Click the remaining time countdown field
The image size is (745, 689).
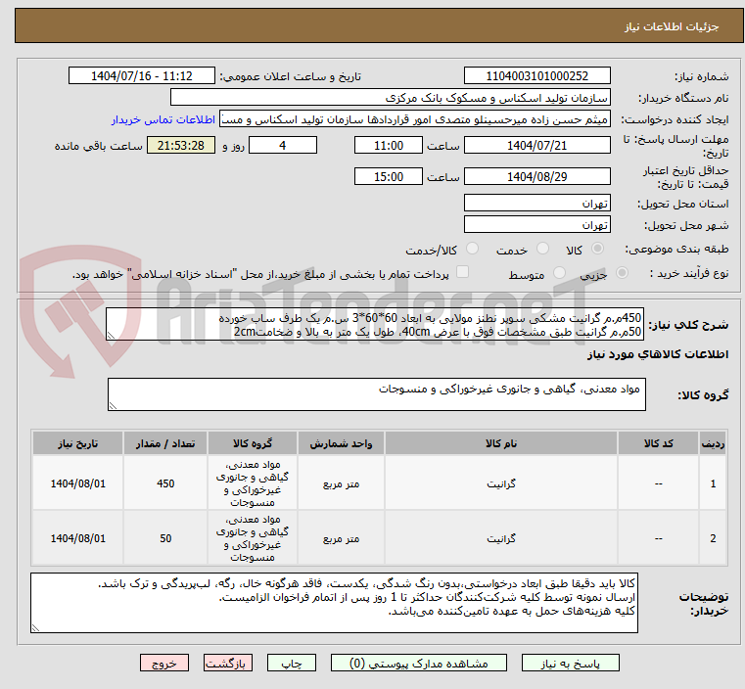pos(181,146)
